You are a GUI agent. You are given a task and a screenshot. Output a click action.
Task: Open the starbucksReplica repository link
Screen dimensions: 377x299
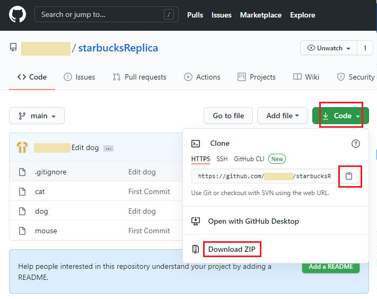[x=118, y=48]
